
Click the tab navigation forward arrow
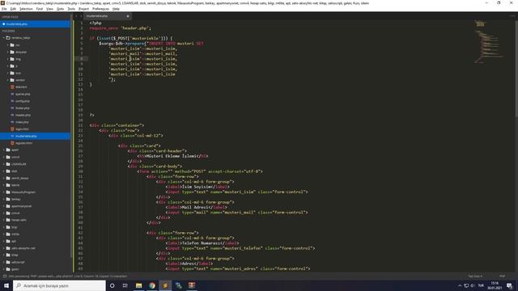81,16
